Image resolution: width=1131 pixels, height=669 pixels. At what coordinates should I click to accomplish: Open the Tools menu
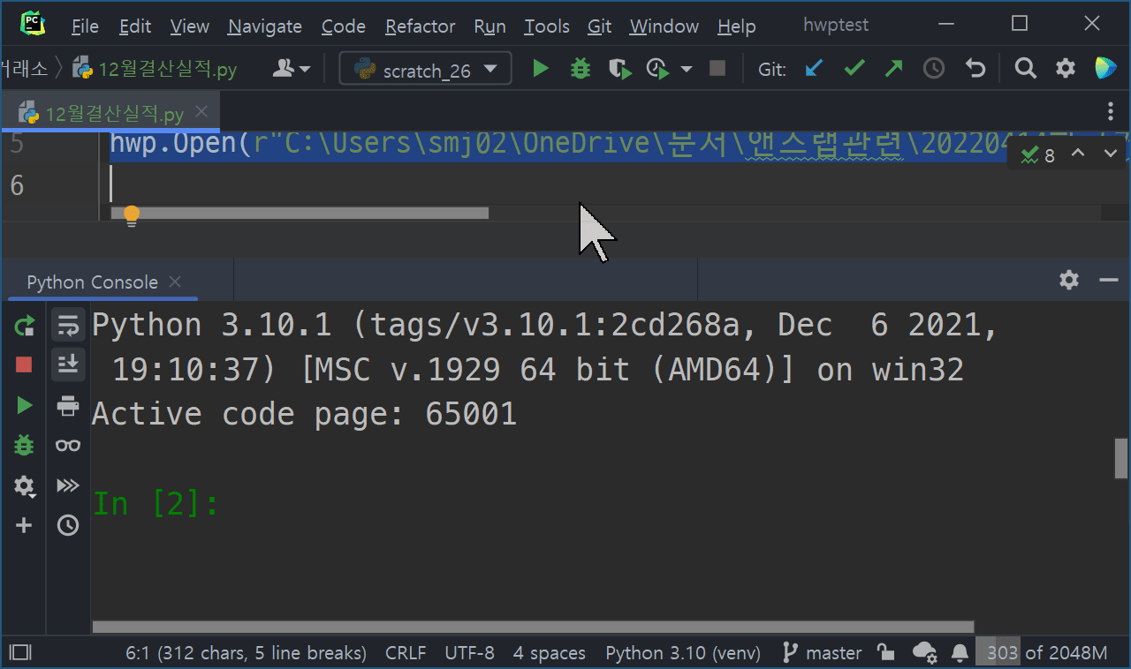[546, 26]
